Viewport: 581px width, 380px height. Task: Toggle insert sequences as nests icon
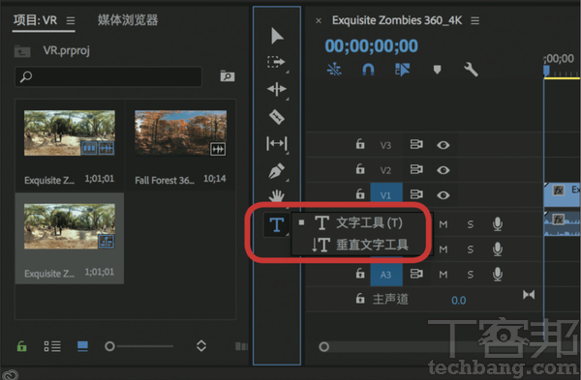point(334,70)
